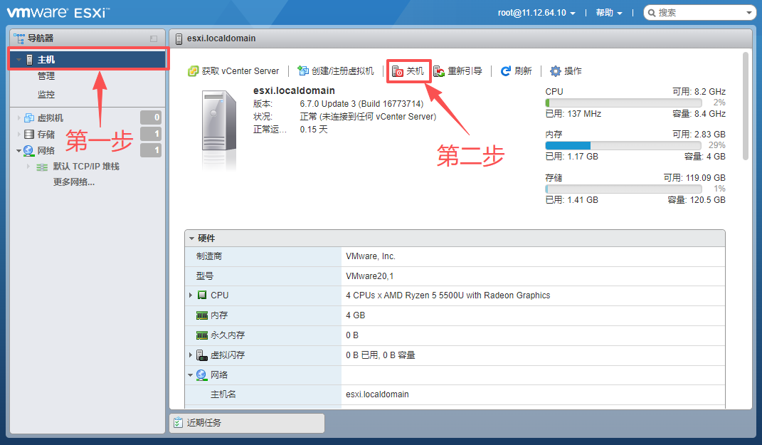
Task: Open 监控 under host
Action: point(46,95)
